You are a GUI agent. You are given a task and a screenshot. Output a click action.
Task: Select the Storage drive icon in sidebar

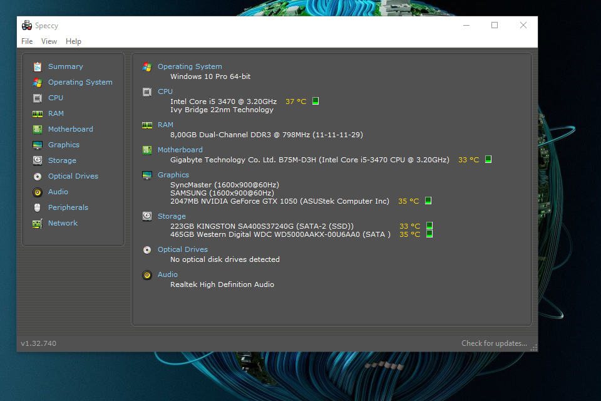(x=38, y=160)
